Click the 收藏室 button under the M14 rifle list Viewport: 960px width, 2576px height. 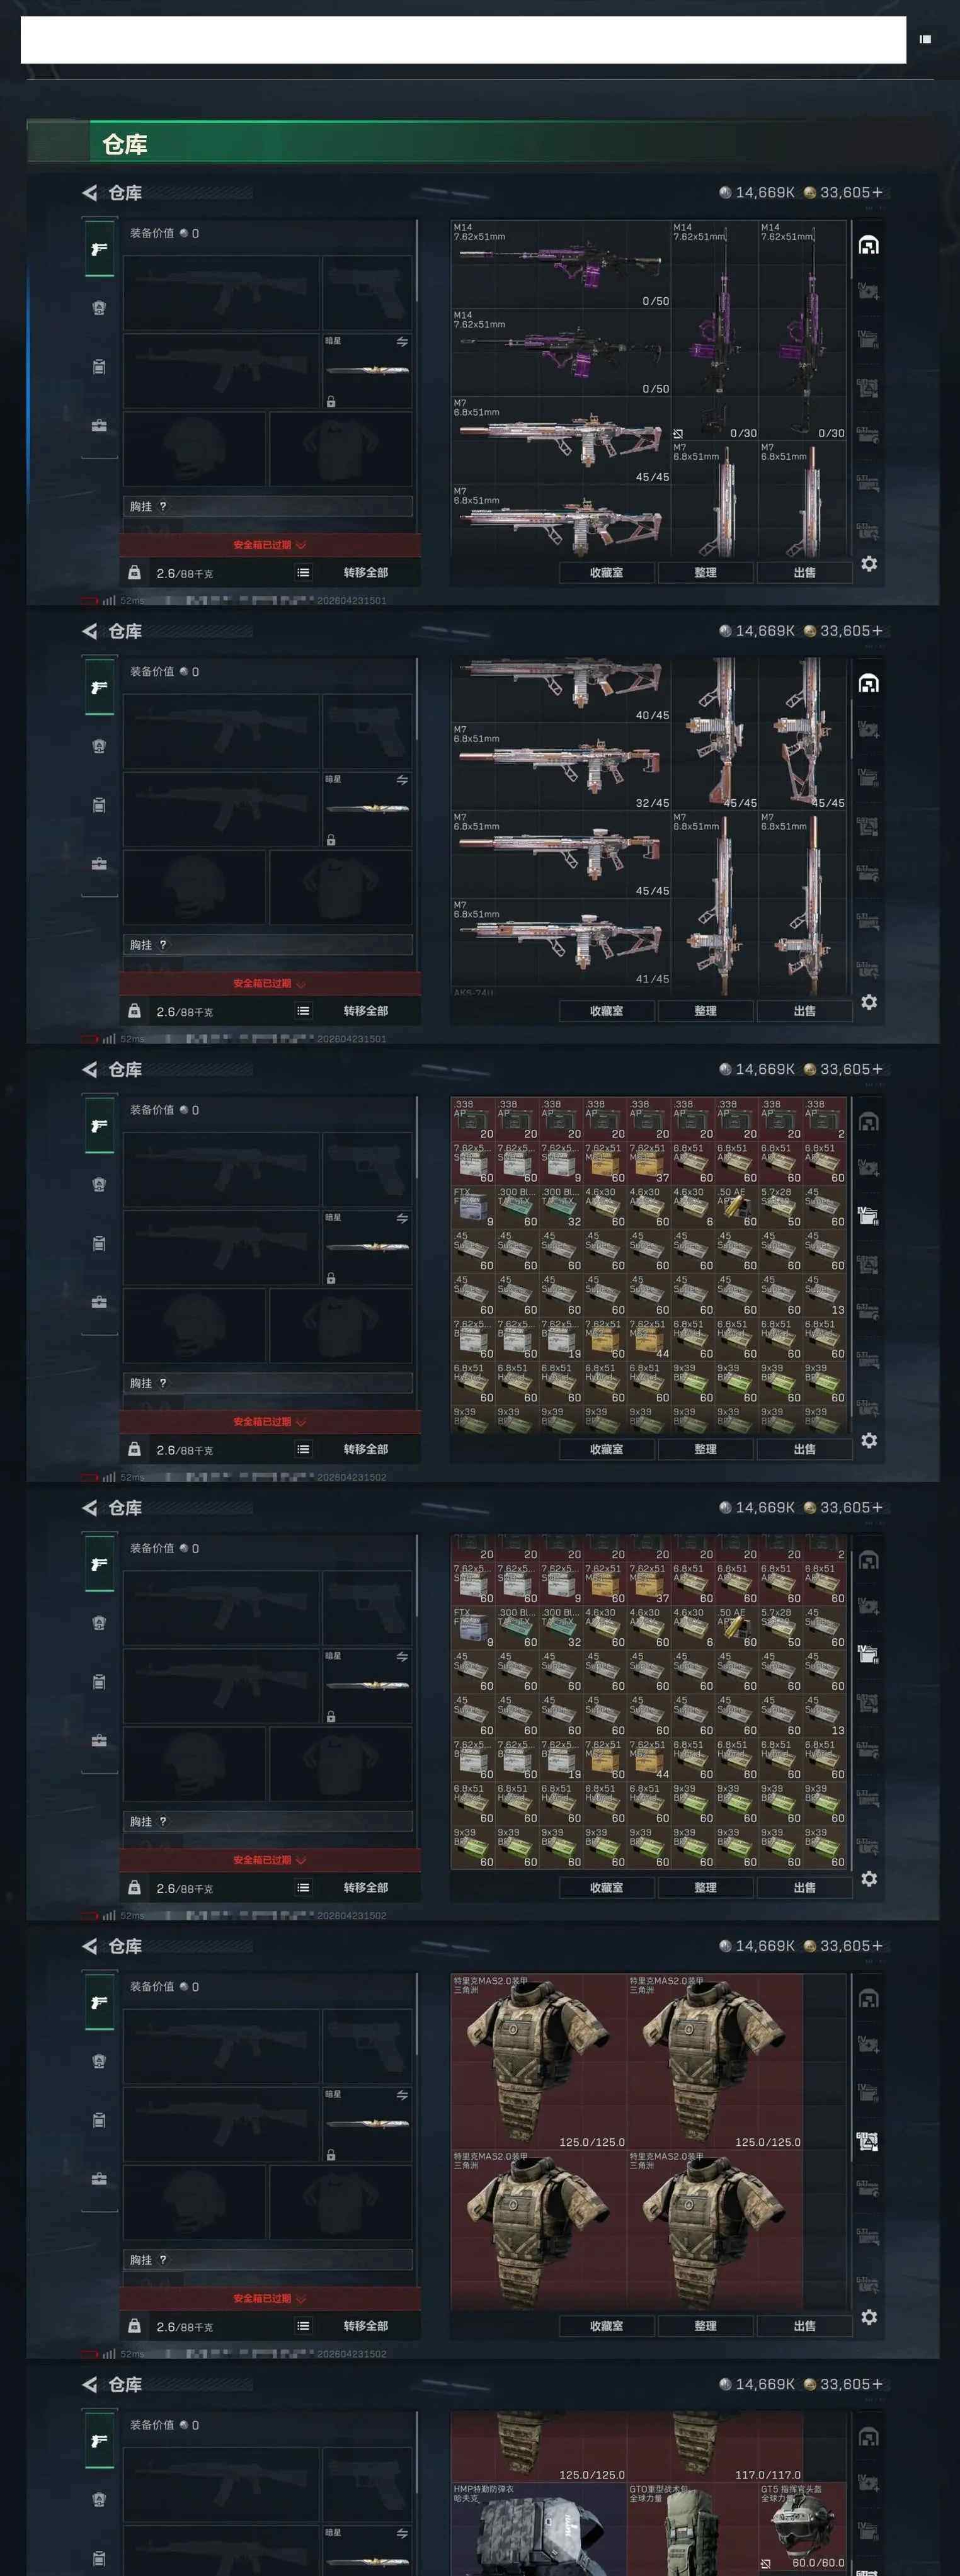[x=606, y=573]
